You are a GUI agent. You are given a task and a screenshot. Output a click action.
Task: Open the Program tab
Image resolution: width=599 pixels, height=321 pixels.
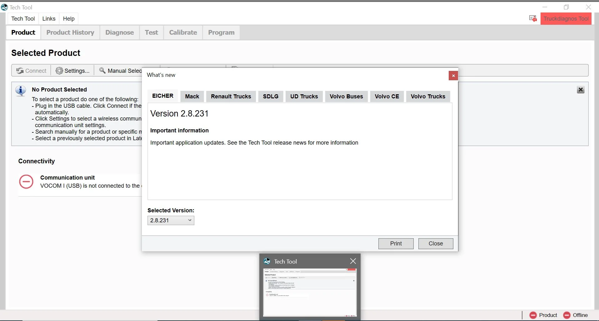tap(221, 32)
